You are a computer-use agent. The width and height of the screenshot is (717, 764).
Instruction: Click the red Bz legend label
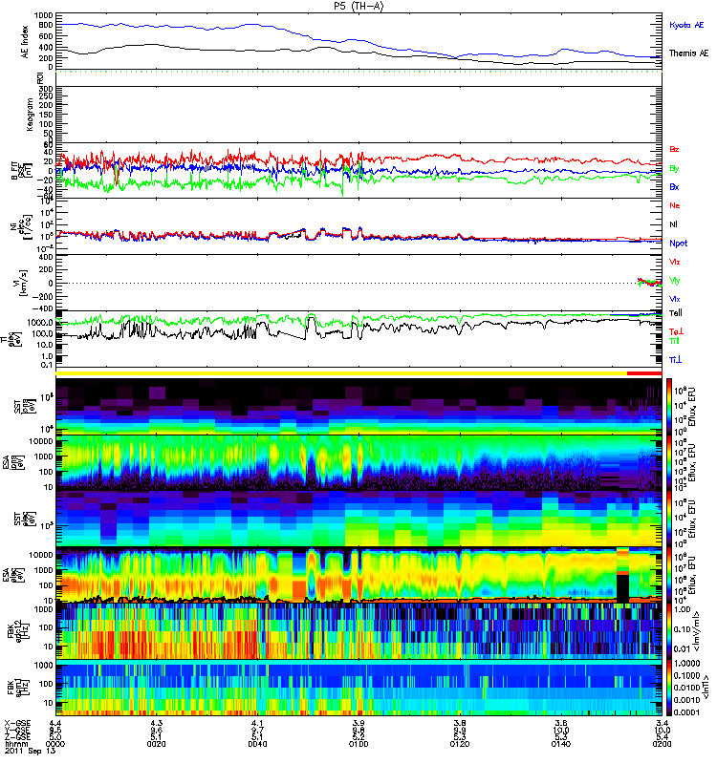tap(674, 149)
